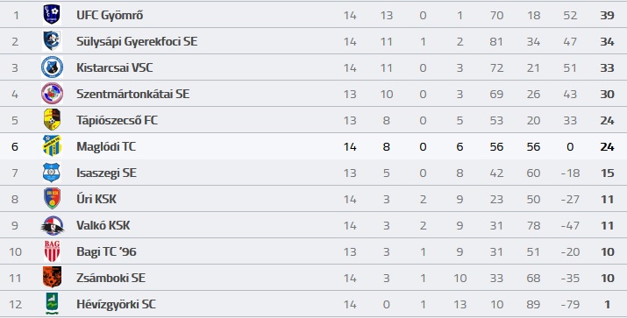Image resolution: width=627 pixels, height=318 pixels.
Task: Select the Valkó KSK team name
Action: pyautogui.click(x=103, y=225)
